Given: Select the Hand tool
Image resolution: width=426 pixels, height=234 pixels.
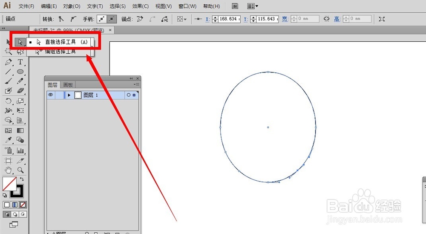Looking at the screenshot, I should 9,170.
